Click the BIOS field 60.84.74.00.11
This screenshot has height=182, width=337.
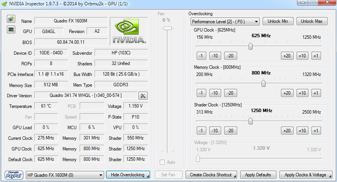tap(71, 42)
